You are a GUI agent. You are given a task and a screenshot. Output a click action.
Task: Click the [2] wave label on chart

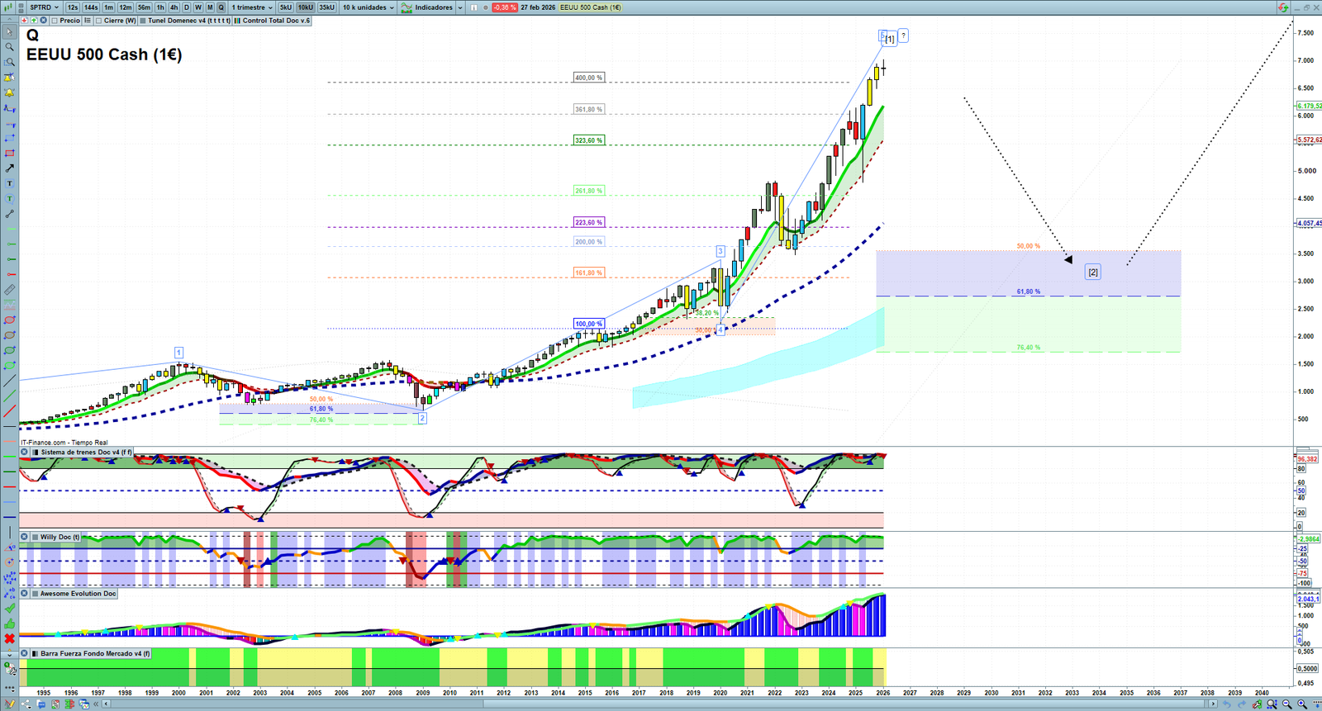(x=1092, y=273)
